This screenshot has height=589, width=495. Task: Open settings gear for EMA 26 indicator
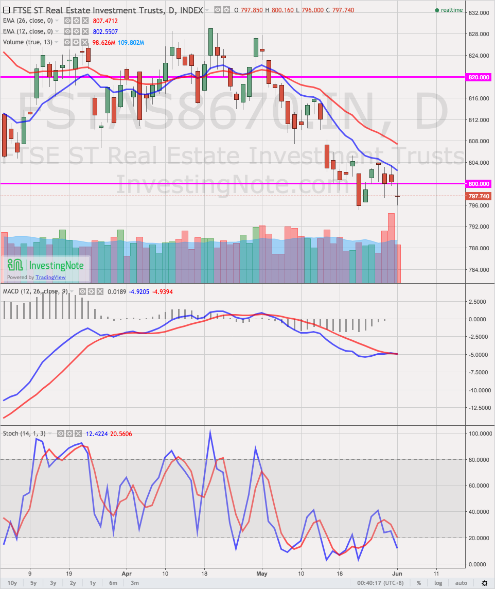point(76,21)
